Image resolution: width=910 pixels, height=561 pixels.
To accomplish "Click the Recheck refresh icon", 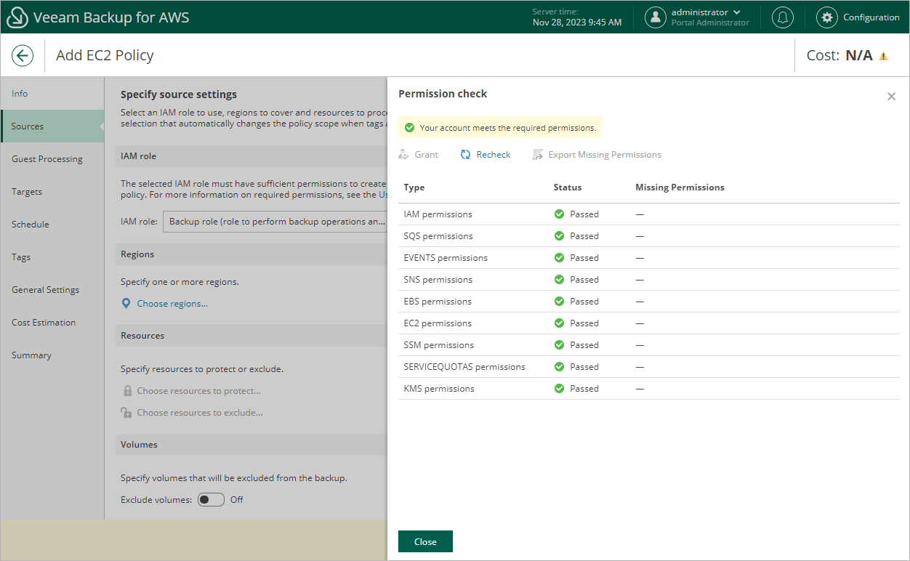I will 466,155.
